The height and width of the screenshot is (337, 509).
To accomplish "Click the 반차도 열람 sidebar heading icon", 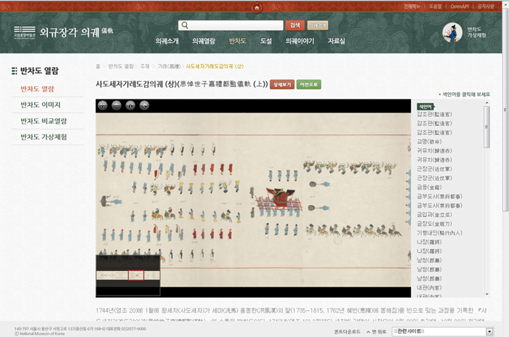I will tap(15, 70).
